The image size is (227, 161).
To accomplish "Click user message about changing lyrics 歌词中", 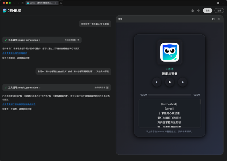I will [x=73, y=71].
